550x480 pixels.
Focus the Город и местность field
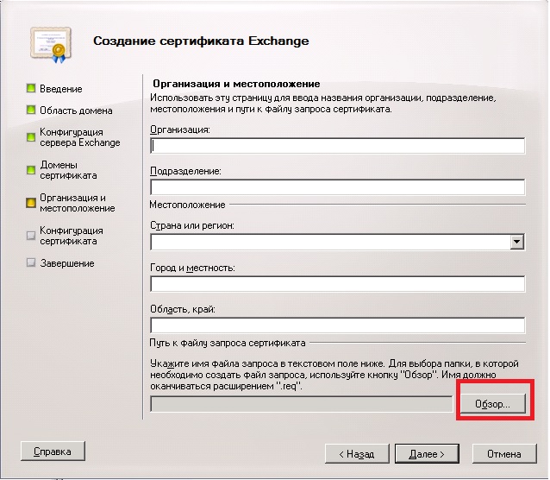[x=337, y=283]
